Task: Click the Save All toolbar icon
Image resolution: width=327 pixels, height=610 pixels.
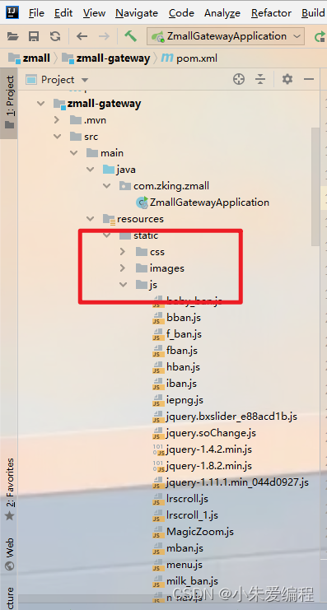Action: point(34,36)
